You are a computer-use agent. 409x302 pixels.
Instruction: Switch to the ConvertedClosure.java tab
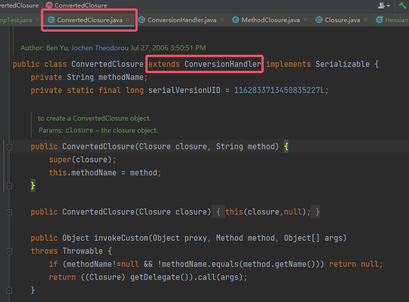pos(89,20)
